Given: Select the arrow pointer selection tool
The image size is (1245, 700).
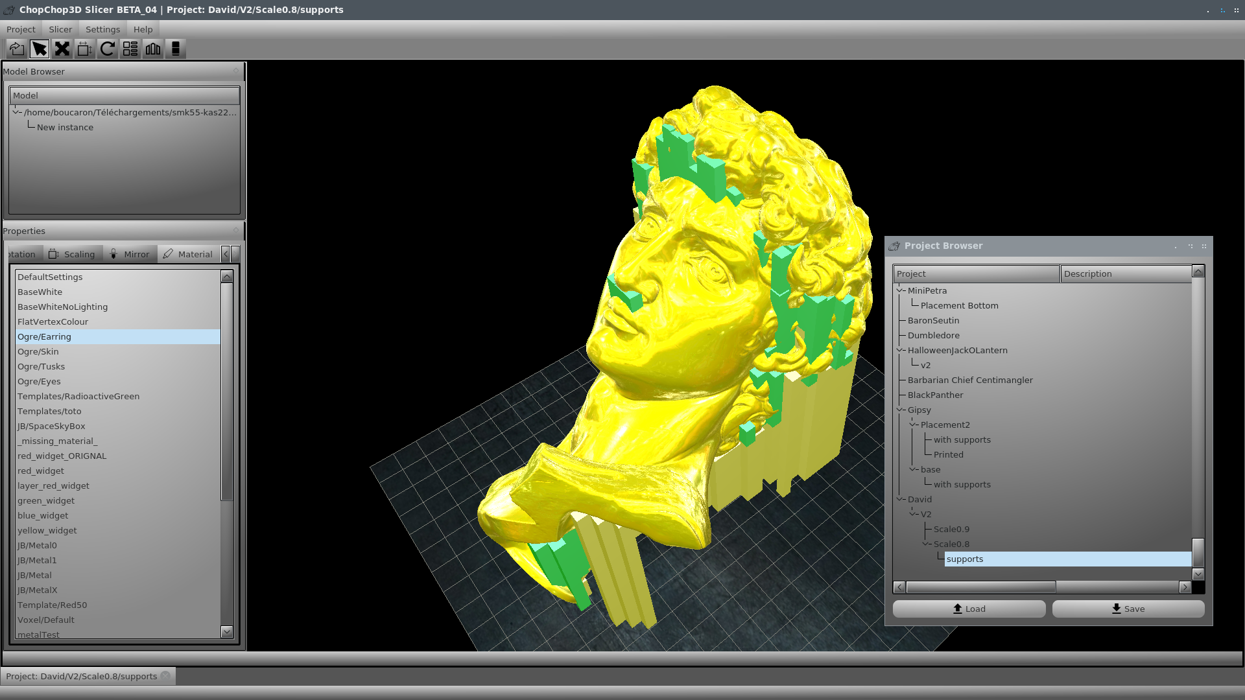Looking at the screenshot, I should click(40, 49).
